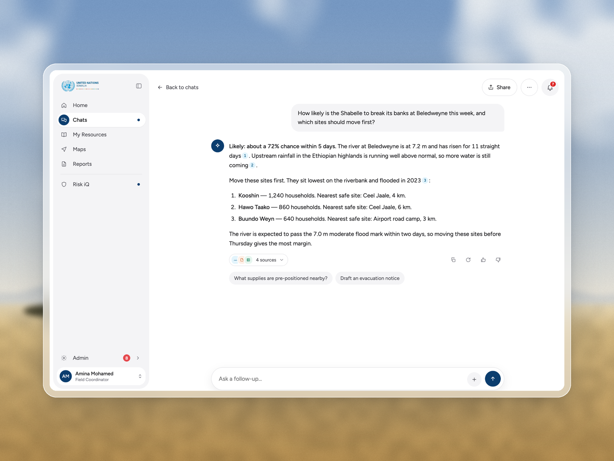
Task: Click the assistant sparkle avatar icon
Action: pos(218,146)
